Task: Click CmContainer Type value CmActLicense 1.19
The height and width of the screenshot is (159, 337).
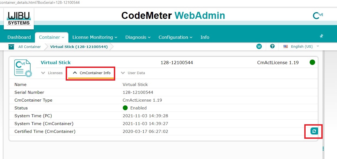Action: 142,100
